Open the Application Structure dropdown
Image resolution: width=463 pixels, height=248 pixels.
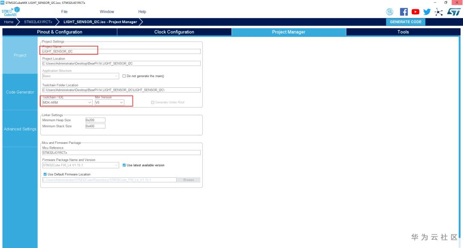click(81, 76)
